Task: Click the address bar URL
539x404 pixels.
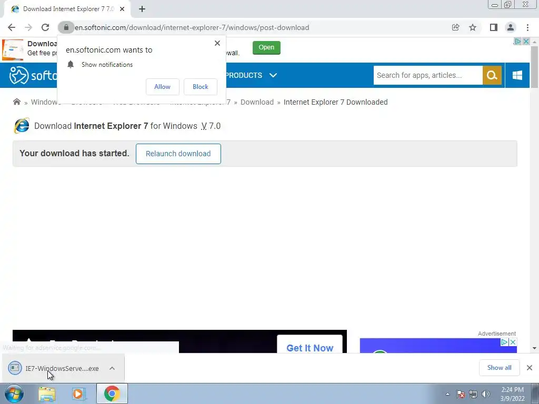Action: tap(192, 27)
